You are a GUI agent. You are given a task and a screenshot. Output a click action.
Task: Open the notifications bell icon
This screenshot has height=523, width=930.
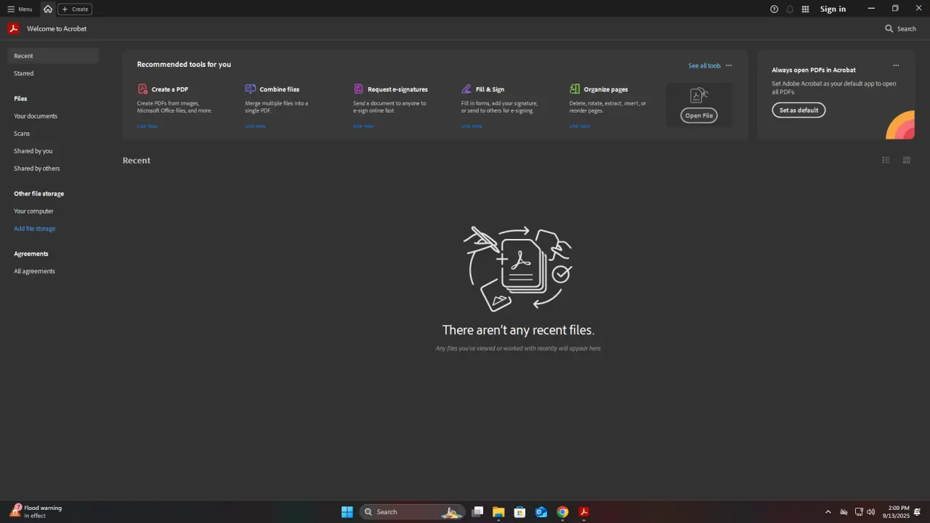point(790,9)
